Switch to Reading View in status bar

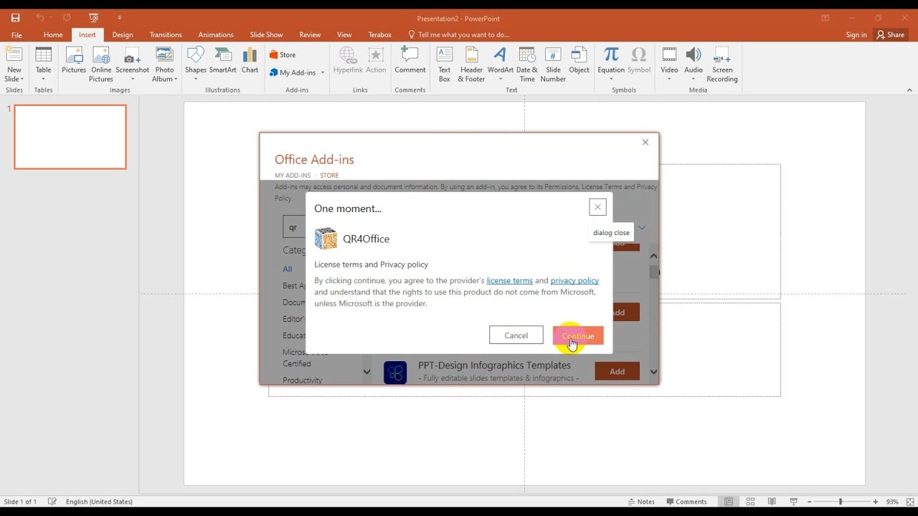pos(772,502)
